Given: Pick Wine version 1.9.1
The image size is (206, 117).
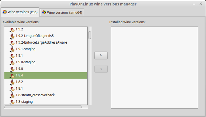Looking at the screenshot, I should pos(19,55).
